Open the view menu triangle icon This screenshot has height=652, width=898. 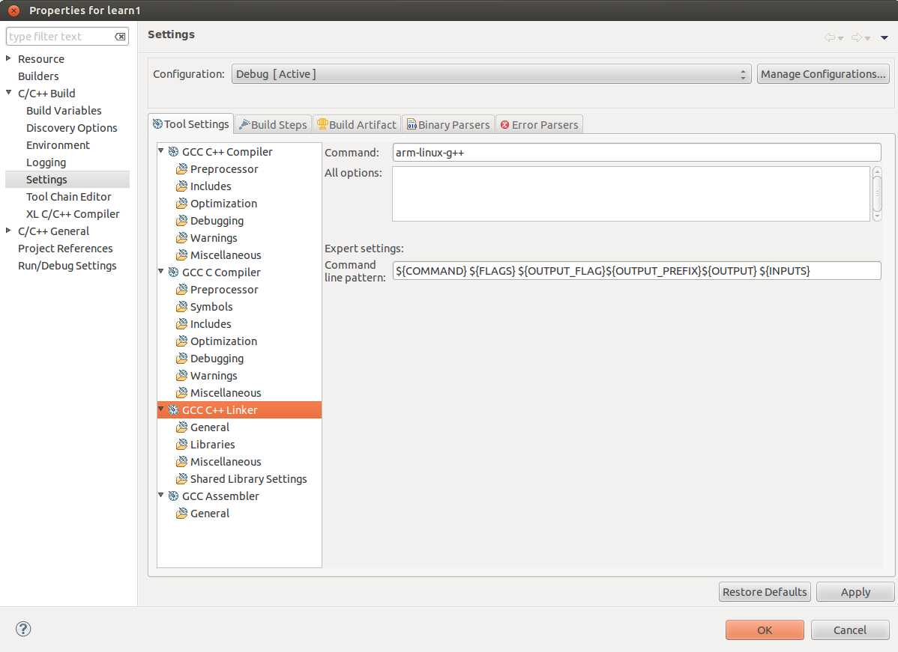[885, 37]
